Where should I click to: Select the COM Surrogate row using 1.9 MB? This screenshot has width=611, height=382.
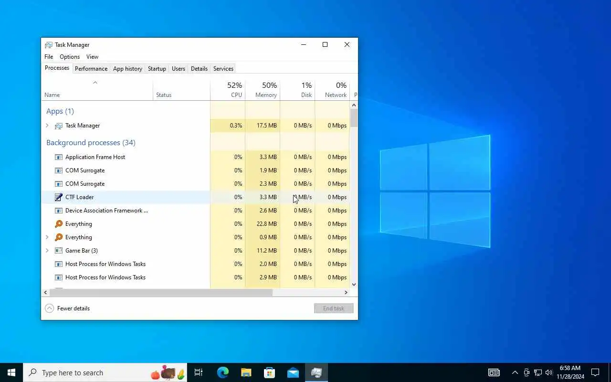pyautogui.click(x=196, y=170)
